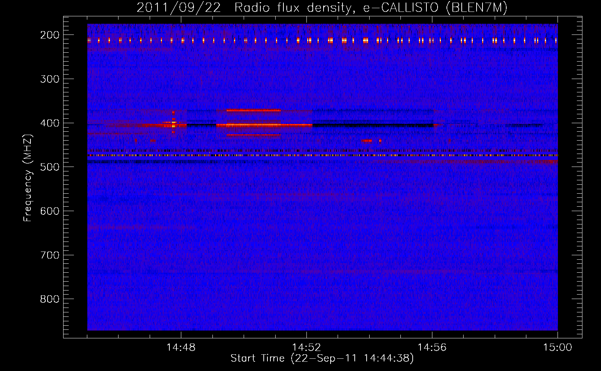Click the 14:48 time tick label
This screenshot has height=371, width=601.
pos(181,348)
